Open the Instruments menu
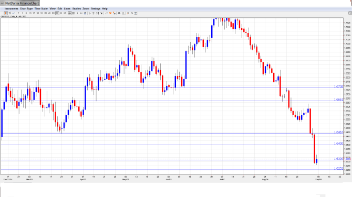Screen dimensions: 352x197 point(11,8)
